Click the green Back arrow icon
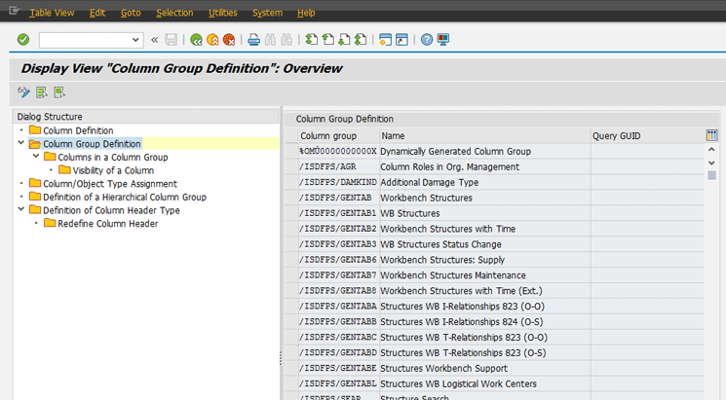Screen dimensions: 726x400 coord(197,40)
